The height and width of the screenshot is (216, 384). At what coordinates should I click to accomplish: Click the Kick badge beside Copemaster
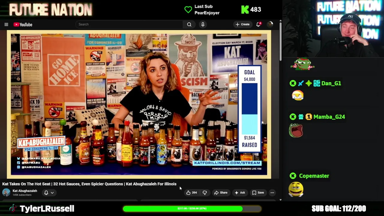[293, 176]
